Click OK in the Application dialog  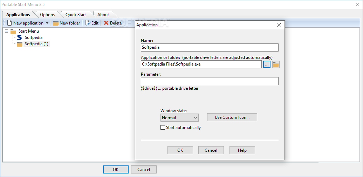pyautogui.click(x=180, y=150)
